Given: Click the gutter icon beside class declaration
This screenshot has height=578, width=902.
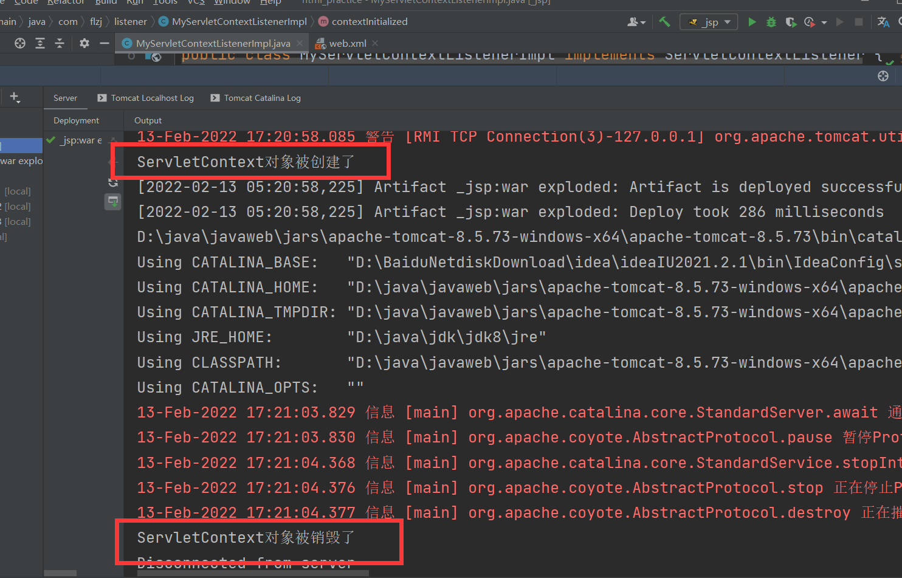Looking at the screenshot, I should click(154, 57).
